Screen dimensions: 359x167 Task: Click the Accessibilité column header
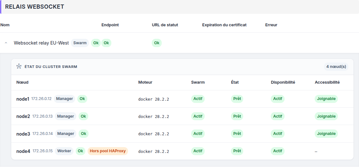(327, 82)
